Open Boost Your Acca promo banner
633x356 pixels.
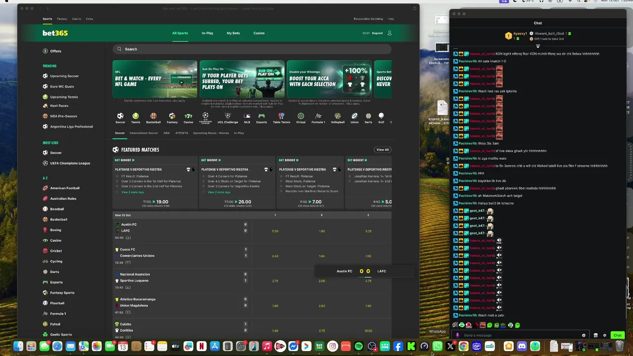[x=329, y=79]
